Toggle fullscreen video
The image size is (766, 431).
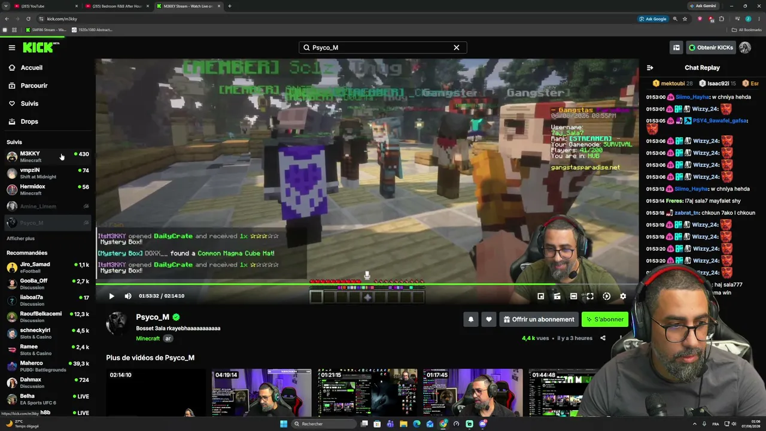590,296
